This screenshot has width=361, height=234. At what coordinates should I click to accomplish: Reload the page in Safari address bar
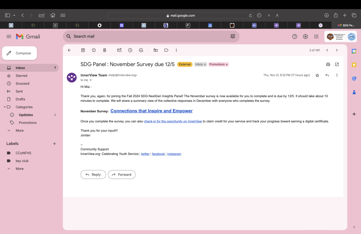point(250,15)
